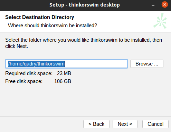Place cursor in blank part of path field

96,64
